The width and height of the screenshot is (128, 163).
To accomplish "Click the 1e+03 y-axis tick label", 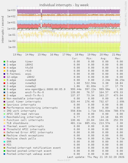I will tap(11, 10).
